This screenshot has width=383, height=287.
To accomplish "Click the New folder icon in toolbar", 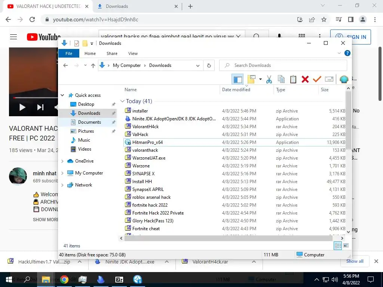I will 251,79.
